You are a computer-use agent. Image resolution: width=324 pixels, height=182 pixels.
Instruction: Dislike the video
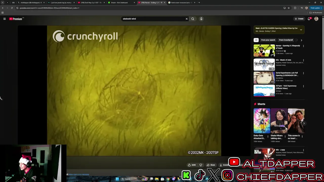pos(201,165)
